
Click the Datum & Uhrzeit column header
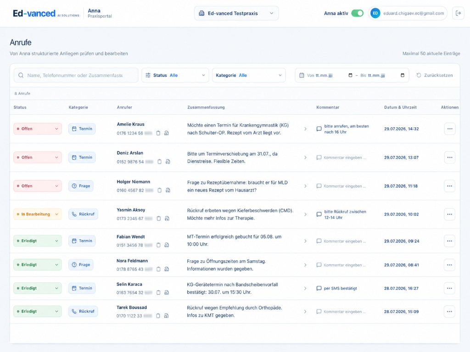(x=400, y=107)
